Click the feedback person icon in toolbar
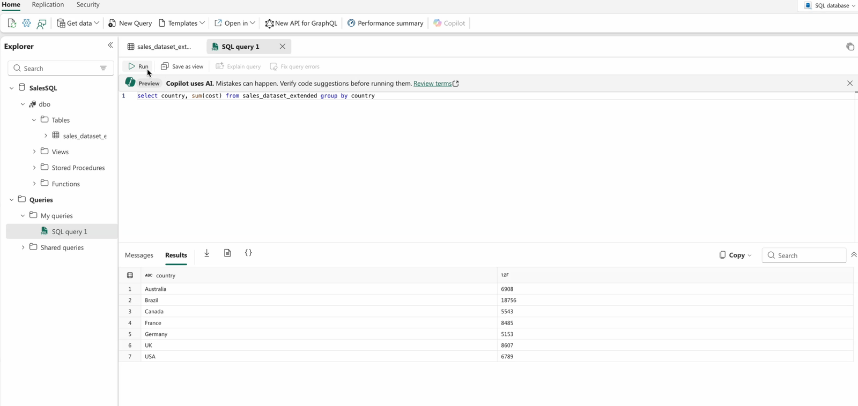The width and height of the screenshot is (858, 406). [x=41, y=23]
